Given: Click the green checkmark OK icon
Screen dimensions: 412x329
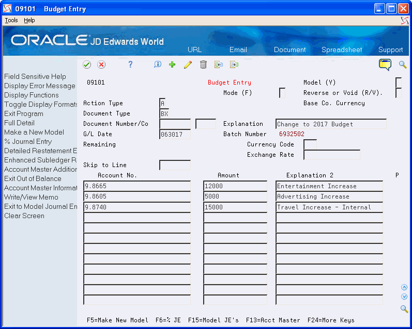Looking at the screenshot, I should [87, 64].
